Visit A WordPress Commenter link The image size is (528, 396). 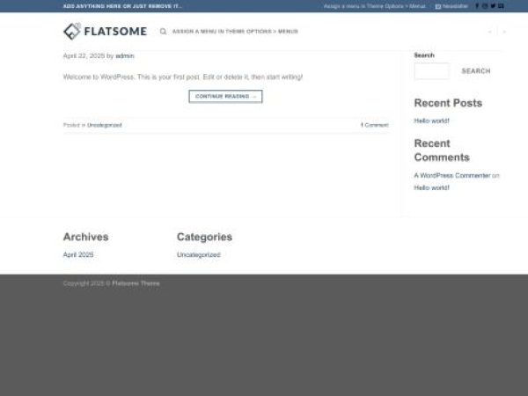pos(452,175)
